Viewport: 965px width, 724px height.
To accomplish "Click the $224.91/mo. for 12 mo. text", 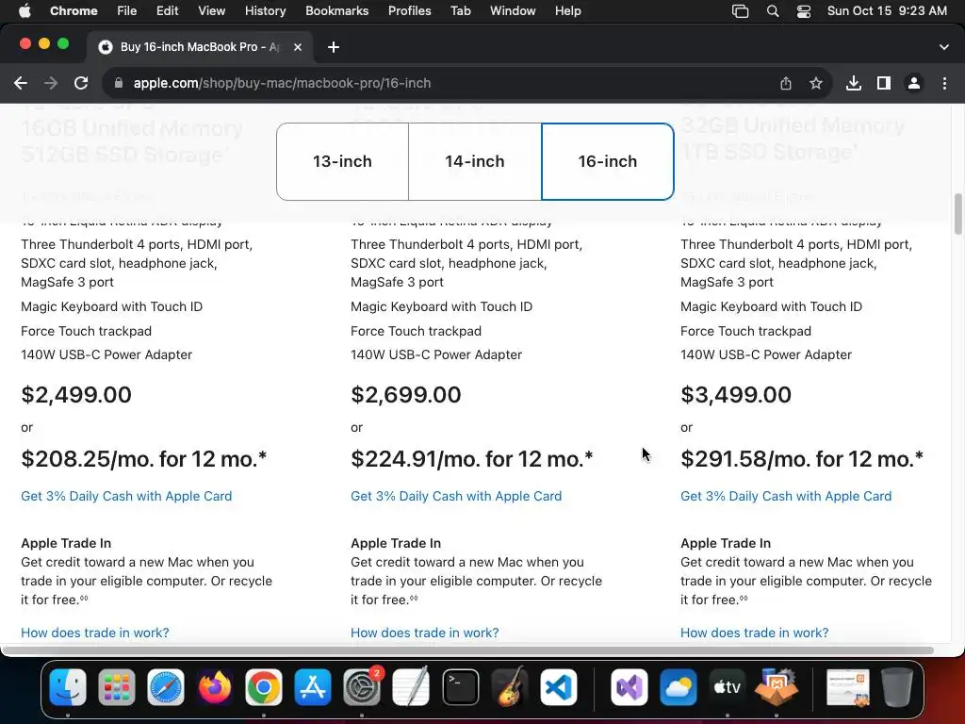I will click(x=471, y=459).
